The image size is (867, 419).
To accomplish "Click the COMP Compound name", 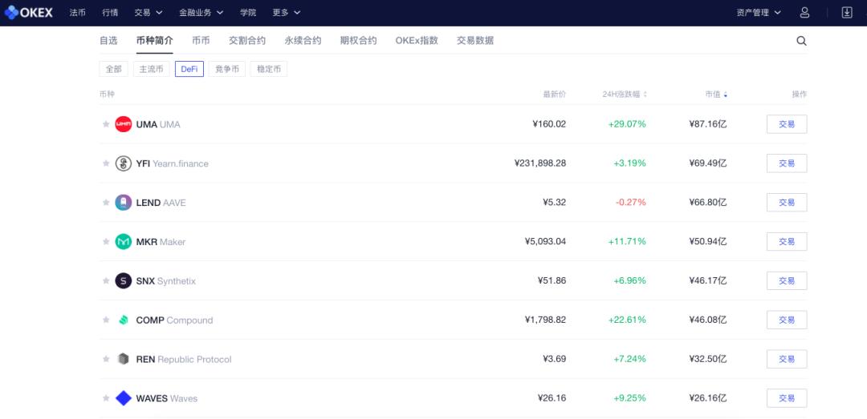I will [x=174, y=320].
